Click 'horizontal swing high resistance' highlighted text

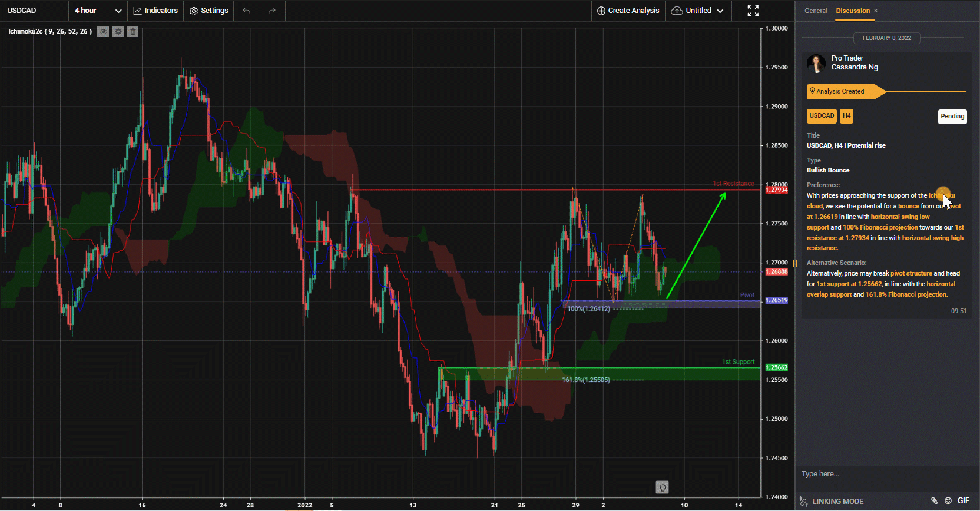(x=885, y=243)
